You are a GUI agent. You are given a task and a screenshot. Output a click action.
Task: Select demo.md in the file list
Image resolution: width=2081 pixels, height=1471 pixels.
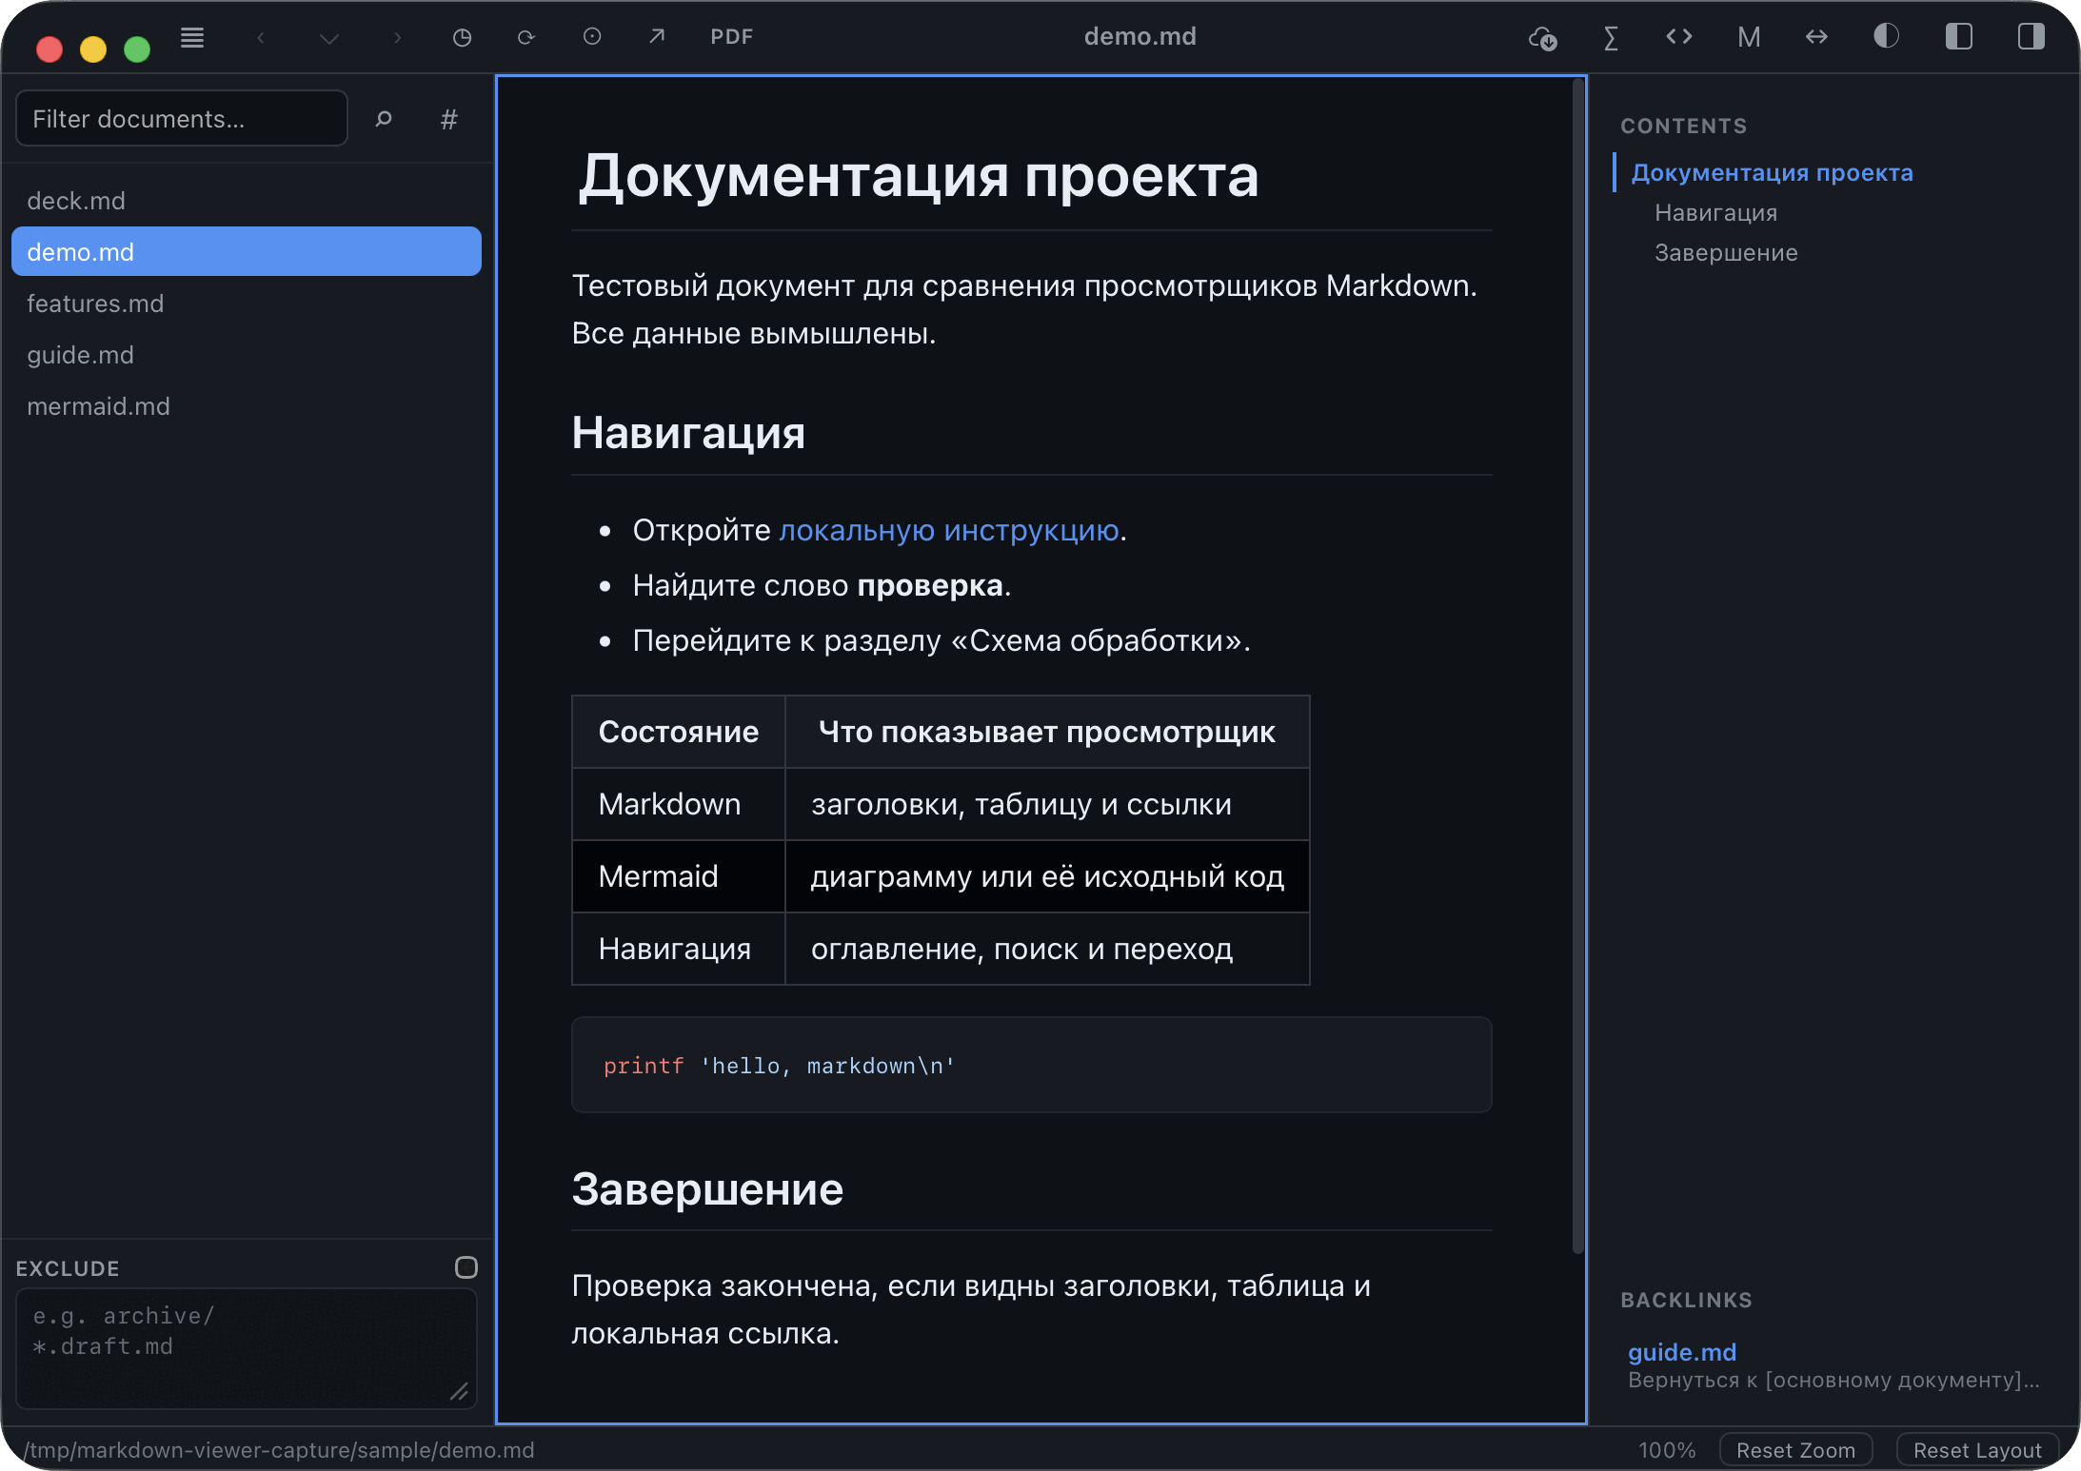[x=247, y=251]
